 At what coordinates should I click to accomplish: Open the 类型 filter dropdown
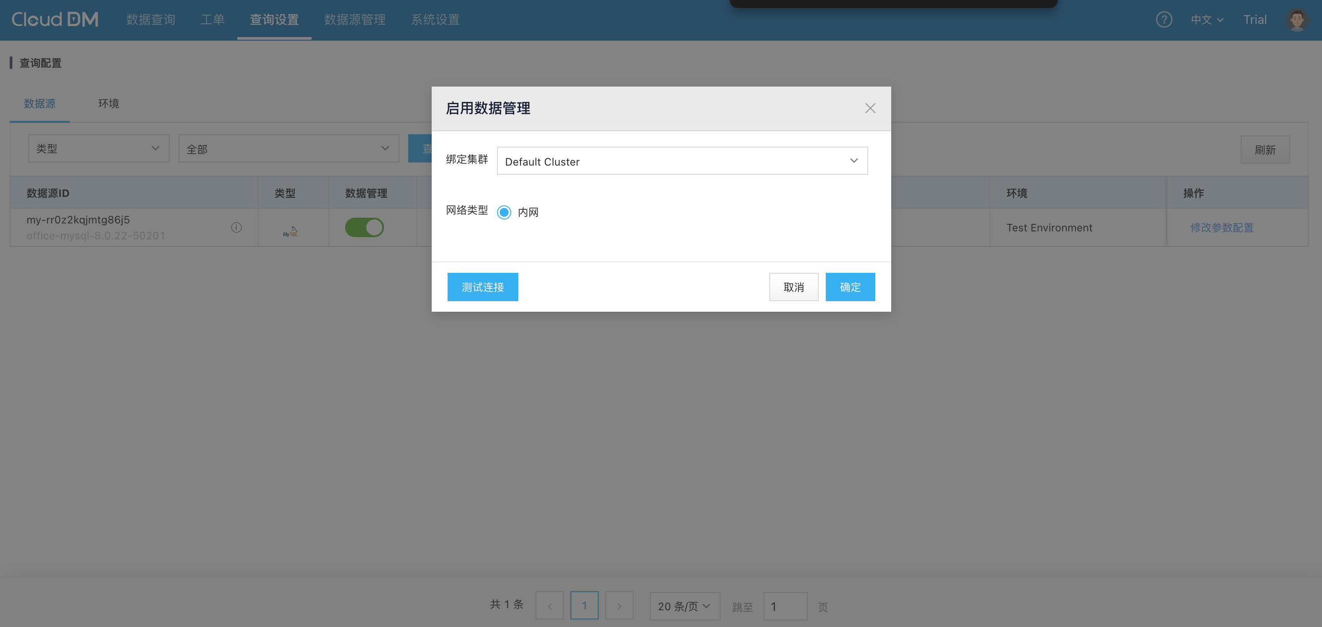(x=99, y=149)
